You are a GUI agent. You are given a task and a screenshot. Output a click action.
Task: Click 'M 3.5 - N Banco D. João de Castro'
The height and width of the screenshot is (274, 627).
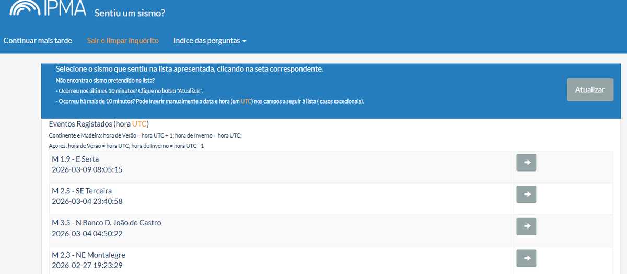(x=107, y=223)
